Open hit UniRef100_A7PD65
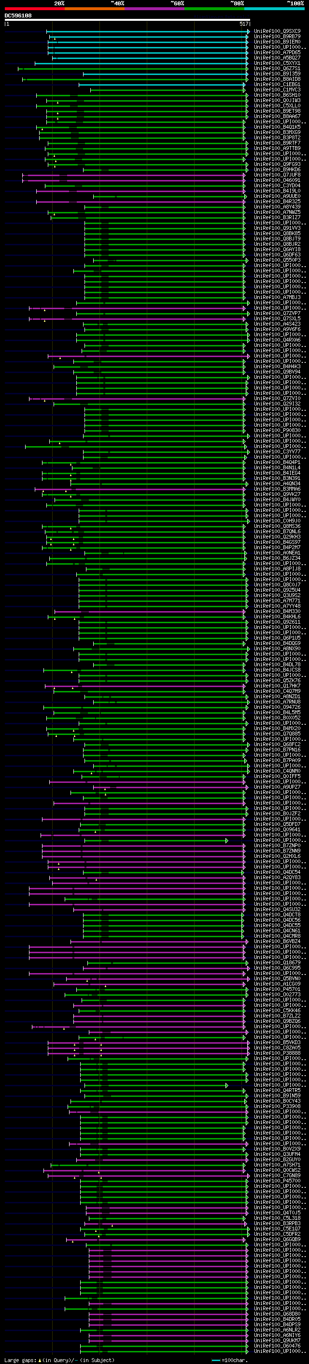Screen dimensions: 309x1364 277,52
